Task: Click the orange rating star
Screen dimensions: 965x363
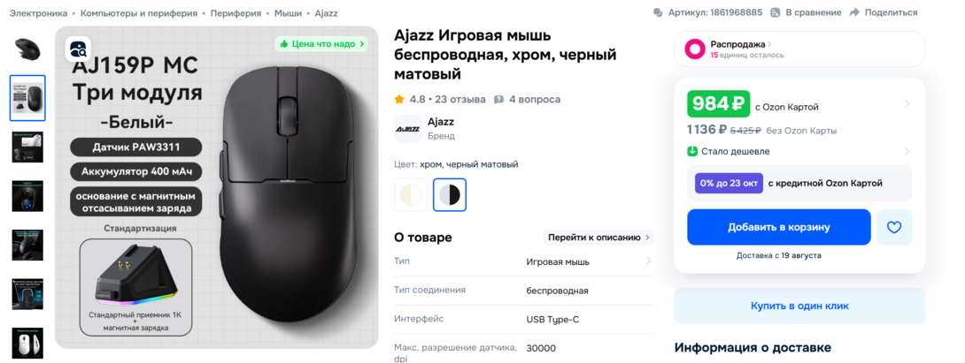Action: (399, 99)
